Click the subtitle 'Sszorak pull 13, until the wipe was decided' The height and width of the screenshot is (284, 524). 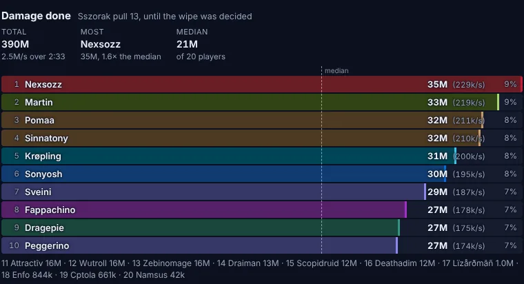tap(165, 17)
